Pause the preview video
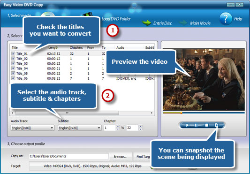Viewport: 250px width, 174px height. [196, 125]
